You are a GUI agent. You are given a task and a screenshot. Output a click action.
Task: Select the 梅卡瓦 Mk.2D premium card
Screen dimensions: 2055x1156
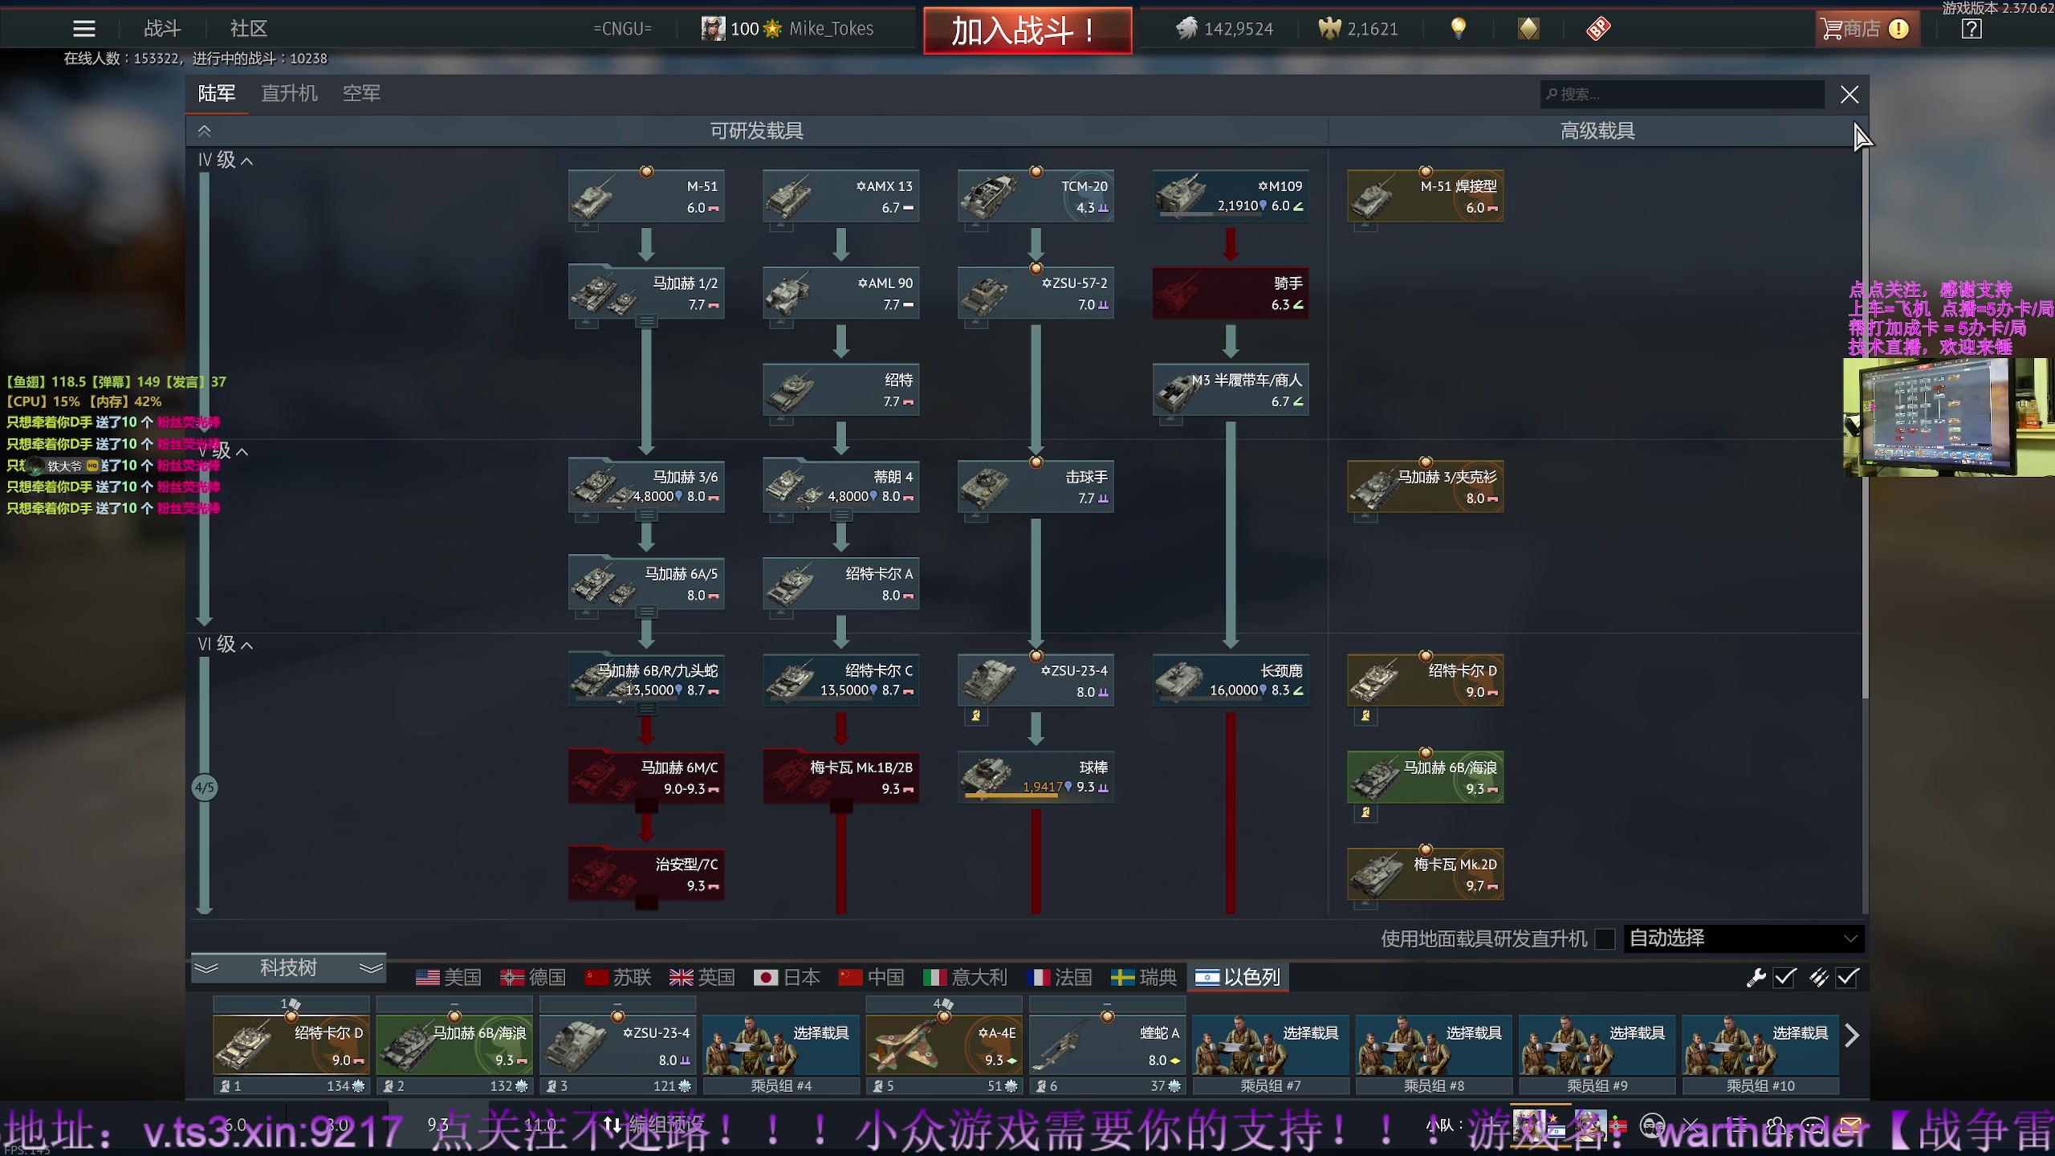pyautogui.click(x=1425, y=874)
